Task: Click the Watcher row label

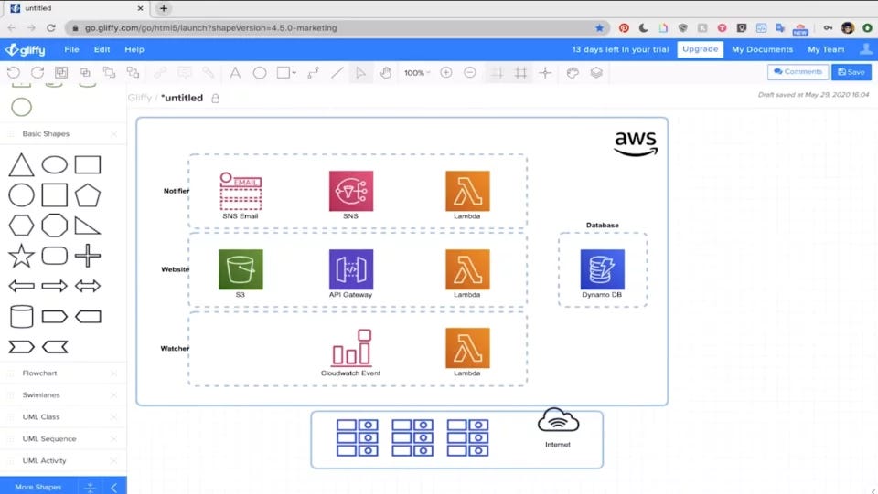Action: coord(175,348)
